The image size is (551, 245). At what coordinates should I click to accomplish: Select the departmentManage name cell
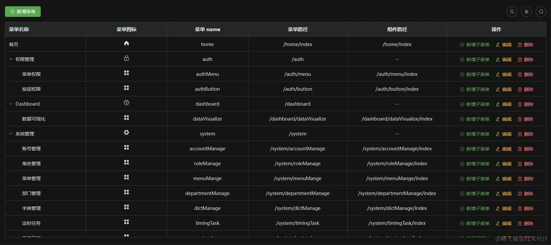coord(207,193)
